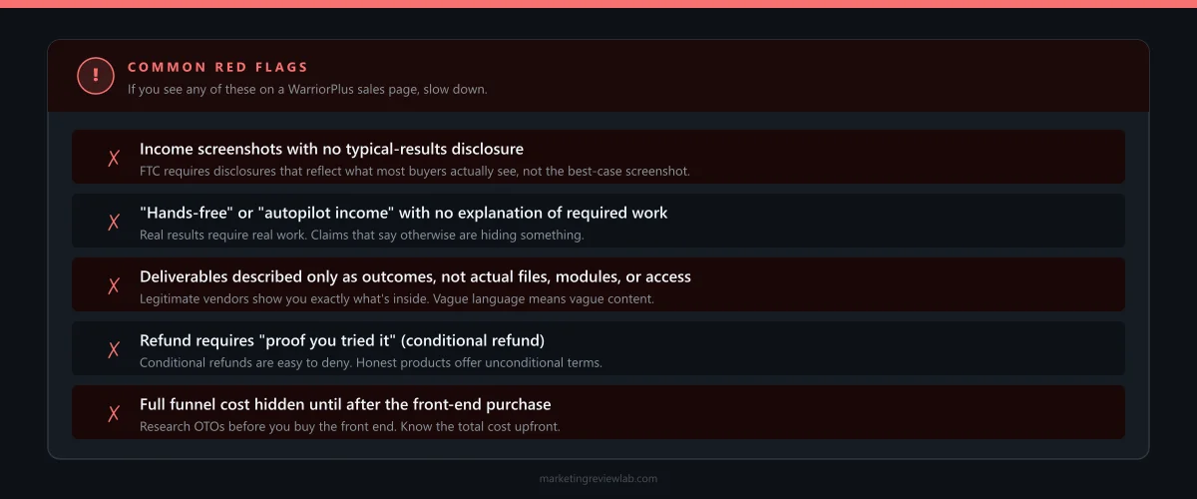Click the X icon beside Hands-free autopilot row
This screenshot has width=1197, height=499.
pos(114,222)
